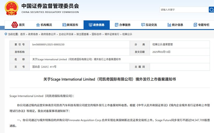Viewport: 214px width, 133px height.
Task: Click the salutation line Scage International Limited
Action: 42,96
